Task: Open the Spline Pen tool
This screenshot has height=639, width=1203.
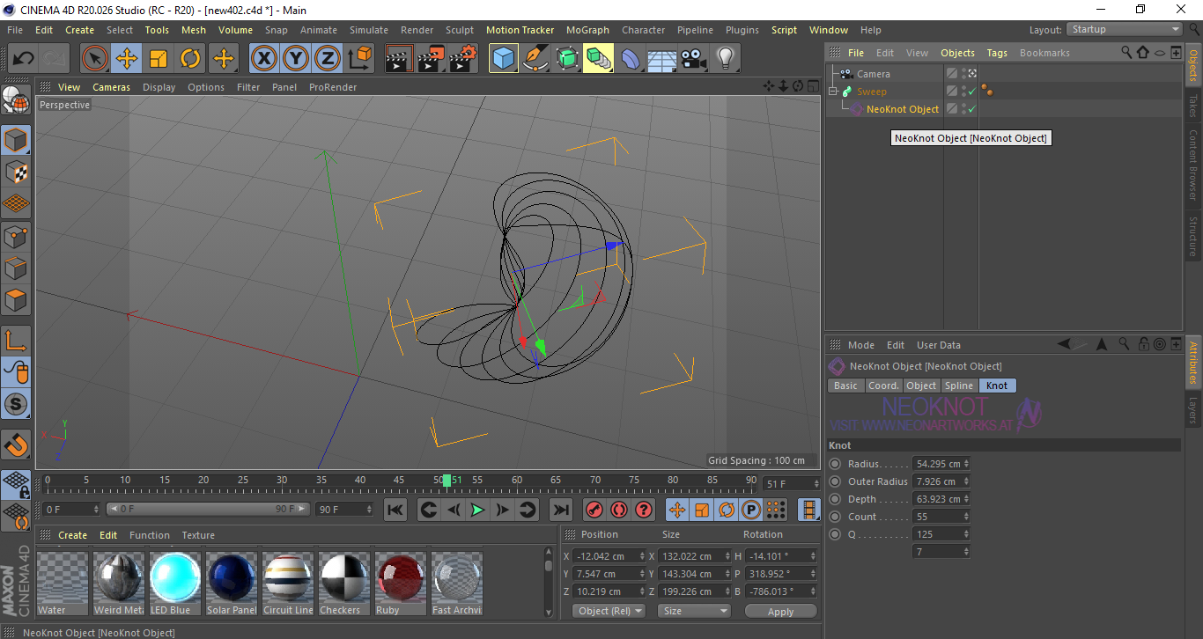Action: coord(535,59)
